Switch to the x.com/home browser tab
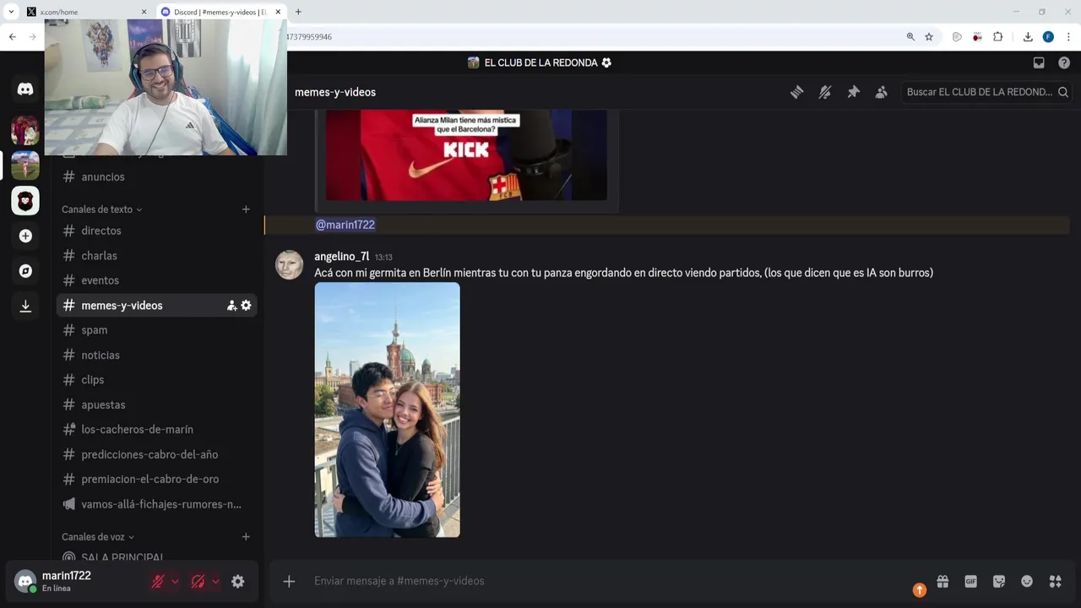 [84, 12]
